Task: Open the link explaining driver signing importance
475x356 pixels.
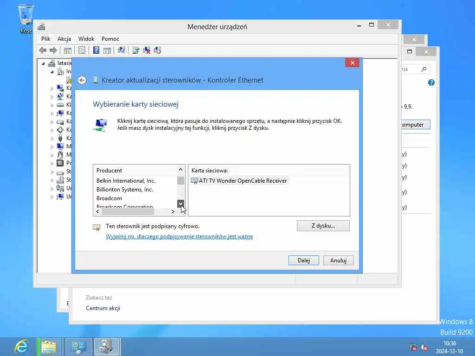Action: [179, 236]
